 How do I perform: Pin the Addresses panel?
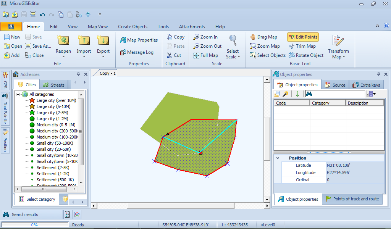(x=79, y=74)
